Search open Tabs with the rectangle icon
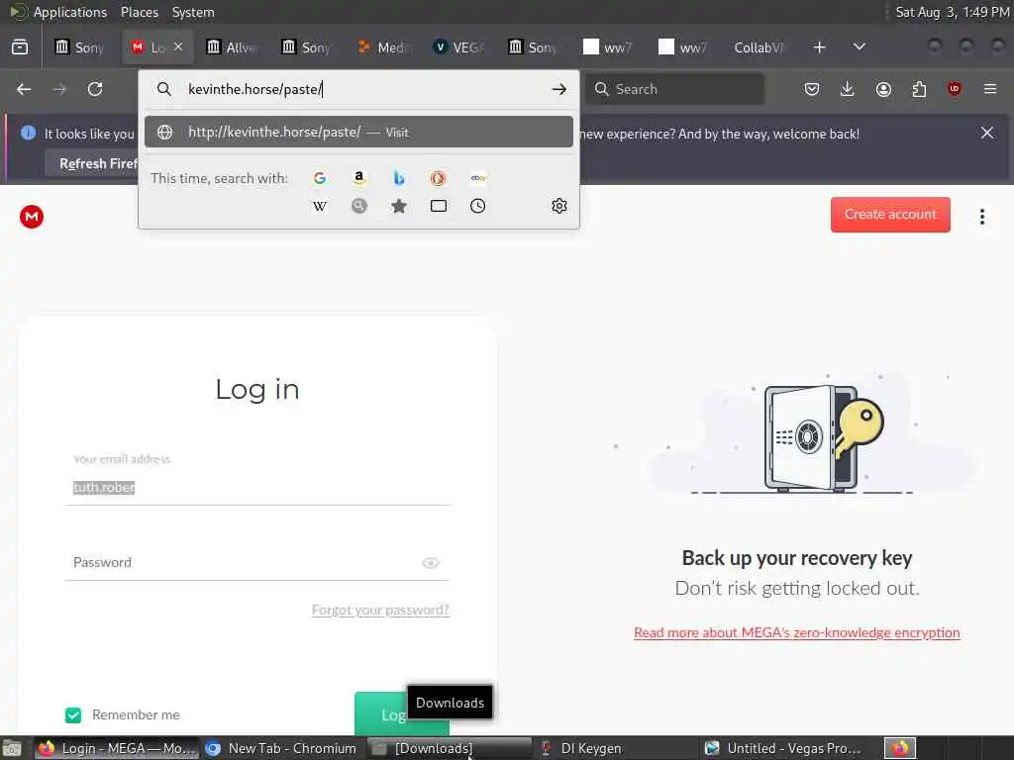Viewport: 1014px width, 760px height. [x=439, y=206]
